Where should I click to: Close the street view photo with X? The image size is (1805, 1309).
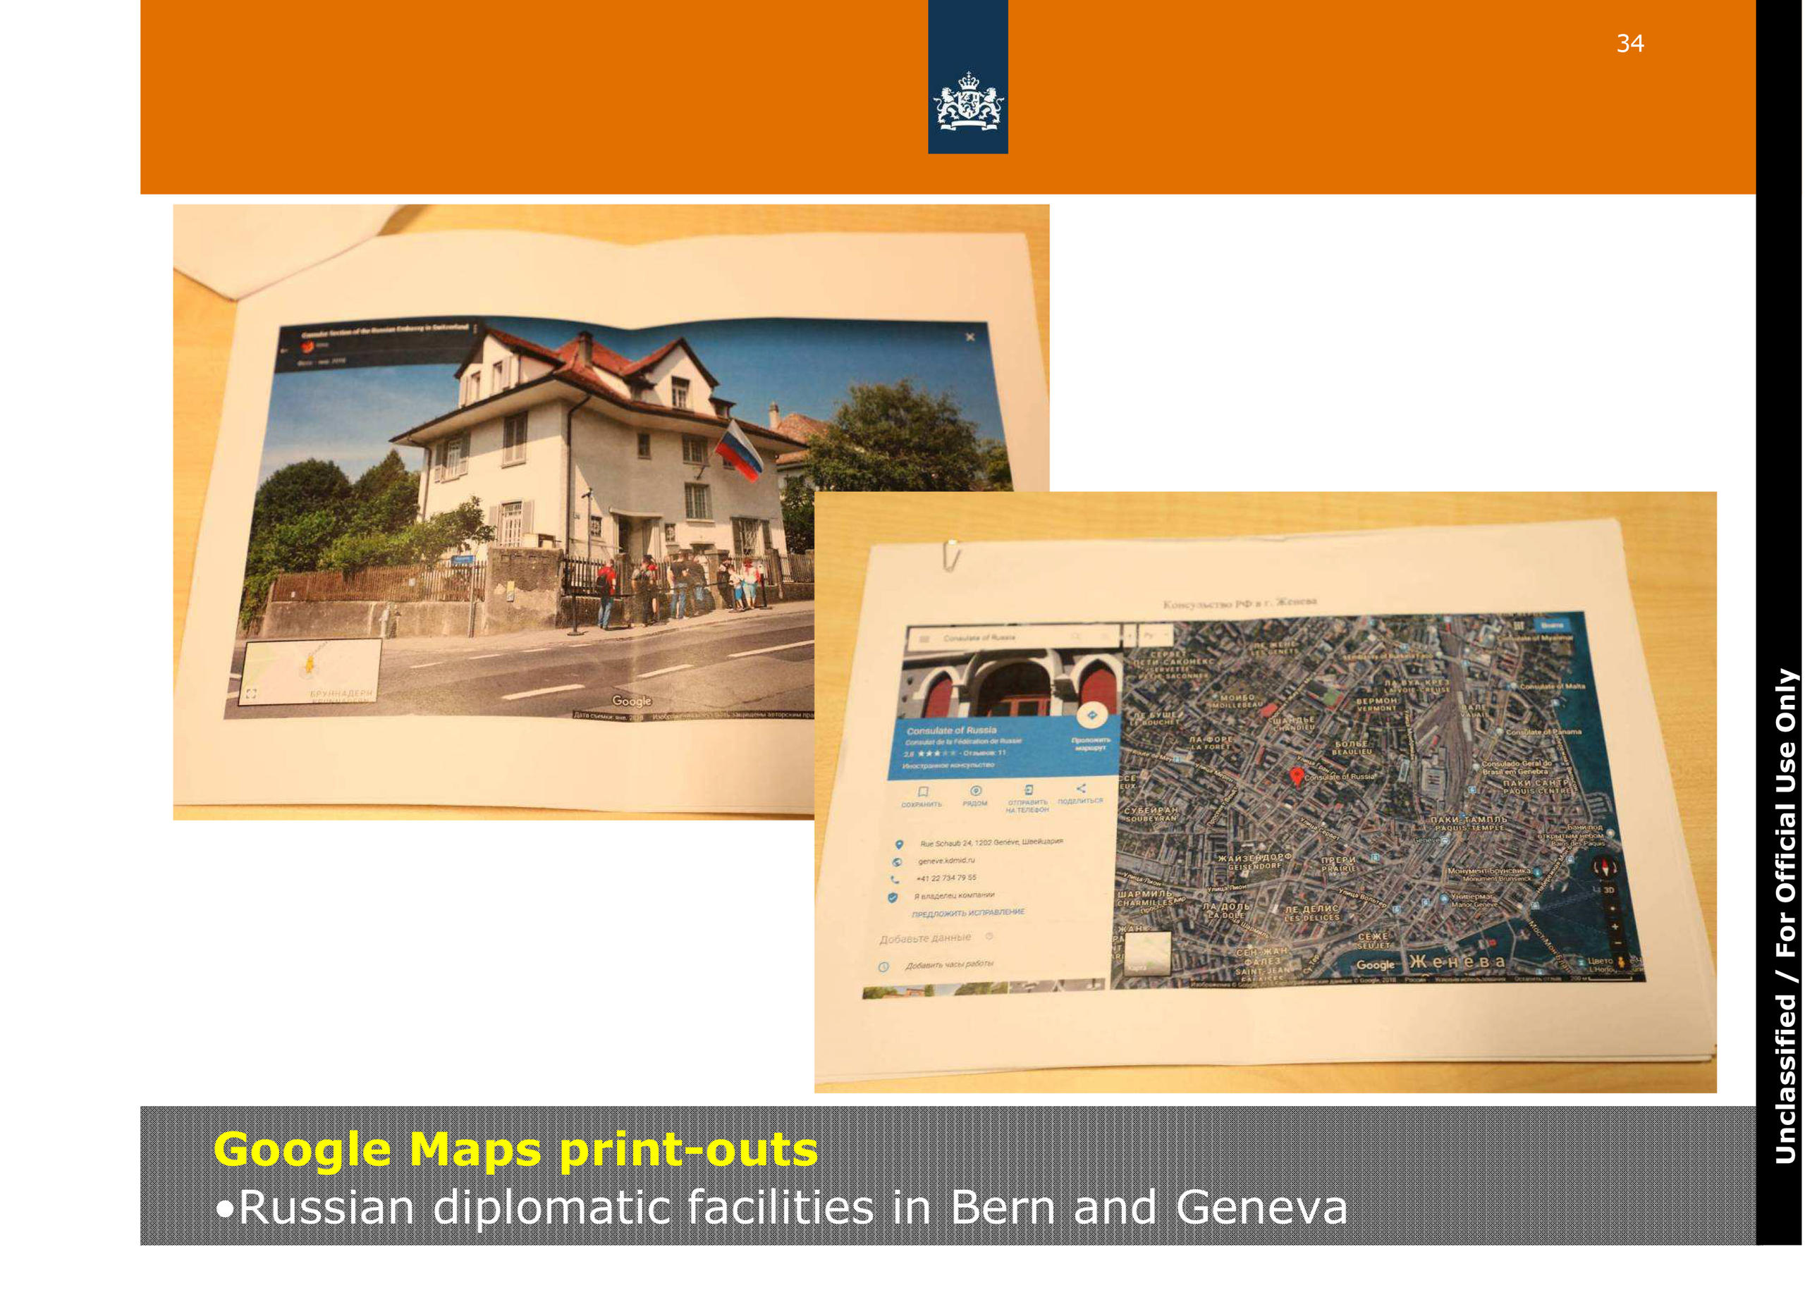click(x=969, y=337)
